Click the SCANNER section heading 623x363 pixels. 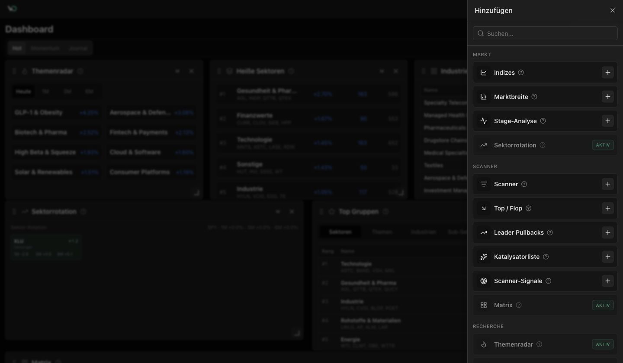point(485,166)
